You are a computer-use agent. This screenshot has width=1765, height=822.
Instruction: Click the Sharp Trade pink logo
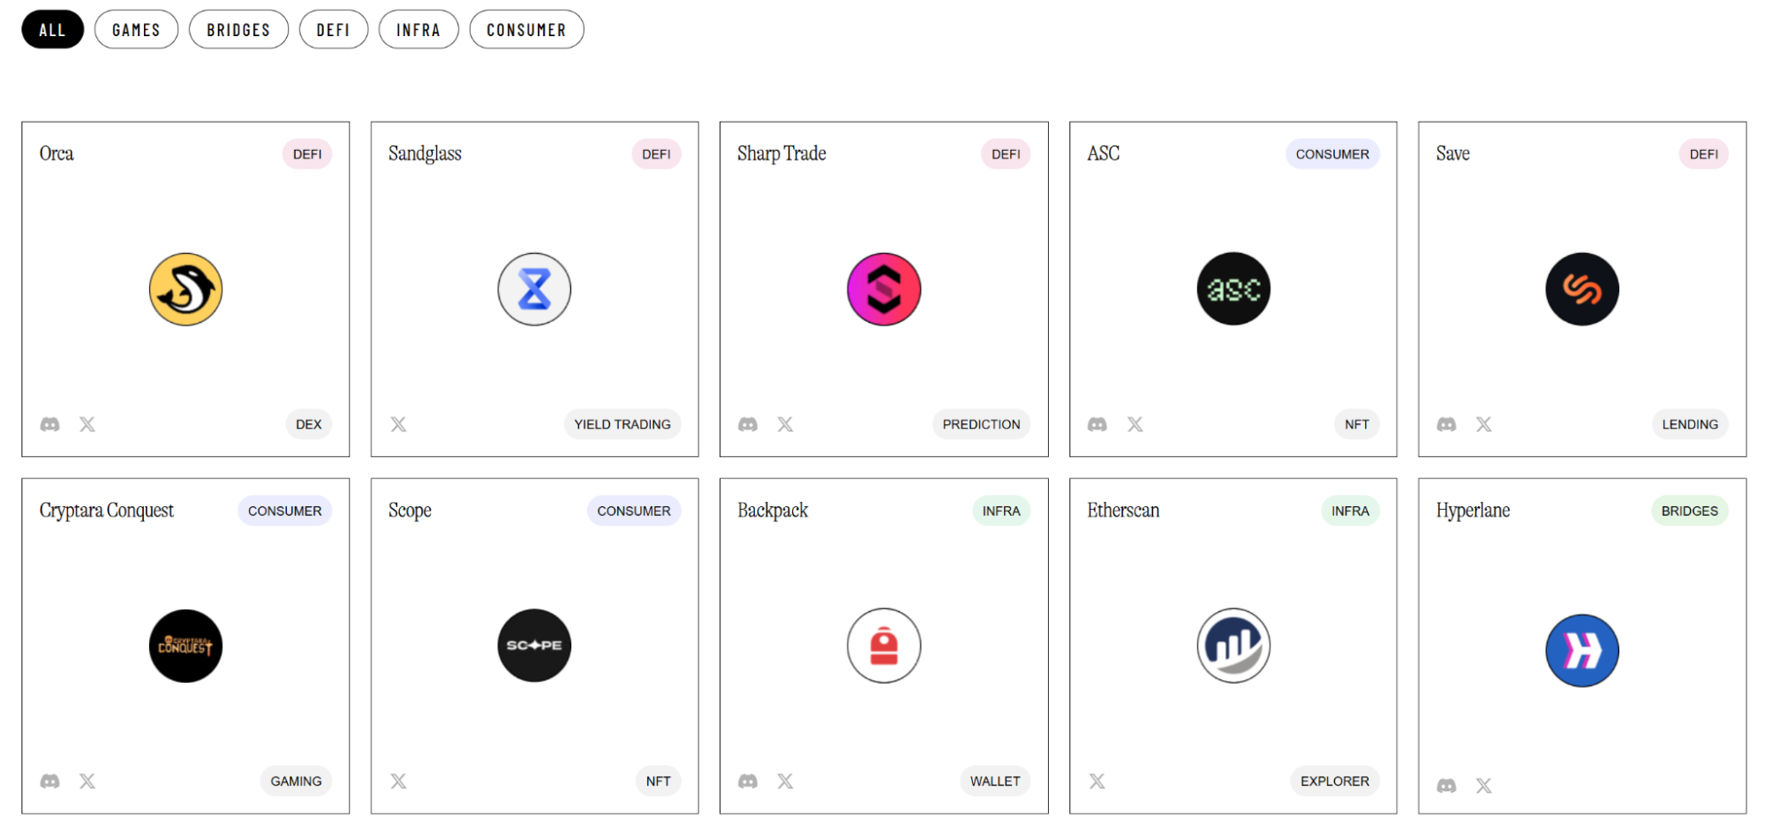click(x=884, y=289)
